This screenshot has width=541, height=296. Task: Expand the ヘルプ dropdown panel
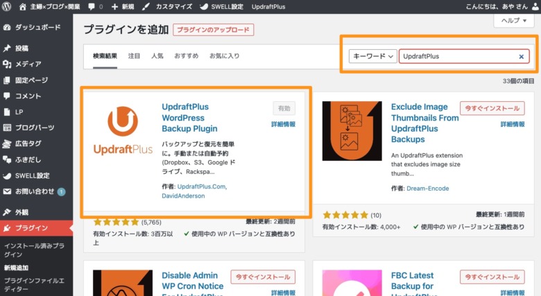click(513, 20)
